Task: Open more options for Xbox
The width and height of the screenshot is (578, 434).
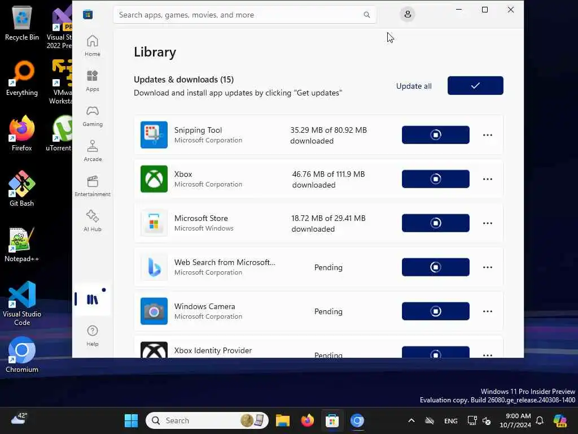Action: 487,179
